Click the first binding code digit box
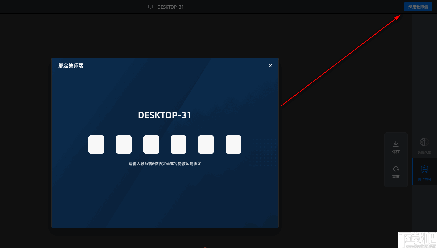Image resolution: width=437 pixels, height=248 pixels. pos(96,145)
